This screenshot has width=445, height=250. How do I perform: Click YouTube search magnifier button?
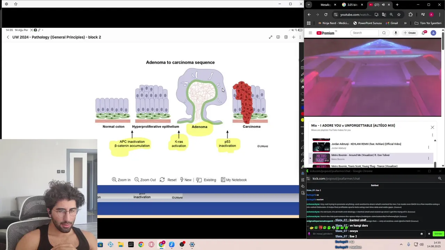[x=384, y=33]
